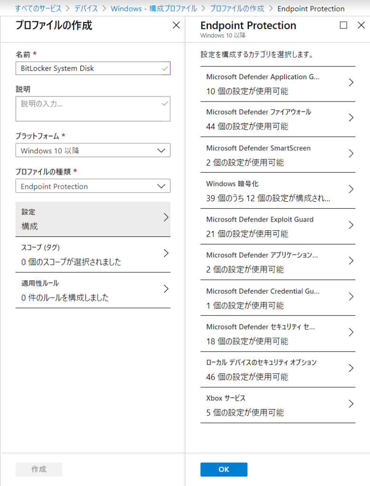The width and height of the screenshot is (370, 486).
Task: Open Microsoft Defender Exploit Guard settings
Action: pos(277,226)
